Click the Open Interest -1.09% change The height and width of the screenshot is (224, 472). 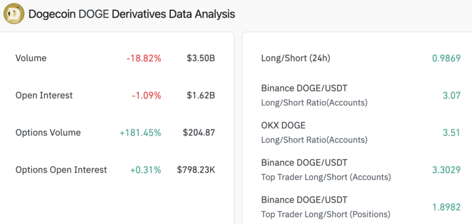coord(146,96)
